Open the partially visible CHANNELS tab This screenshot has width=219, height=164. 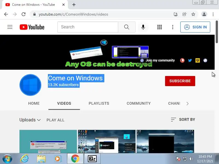pyautogui.click(x=174, y=103)
